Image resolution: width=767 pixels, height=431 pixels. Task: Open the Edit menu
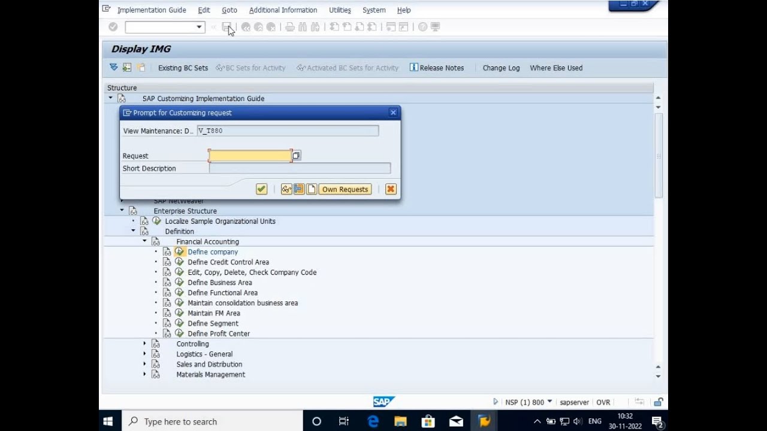[x=204, y=10]
